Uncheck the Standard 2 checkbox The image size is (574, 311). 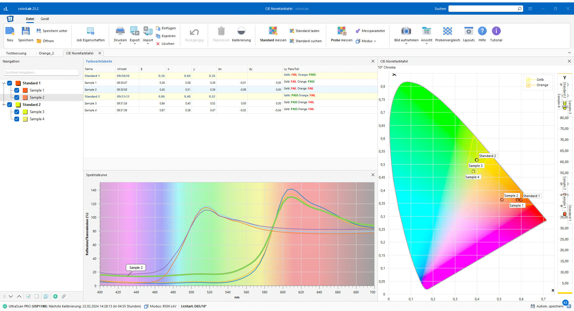click(10, 105)
